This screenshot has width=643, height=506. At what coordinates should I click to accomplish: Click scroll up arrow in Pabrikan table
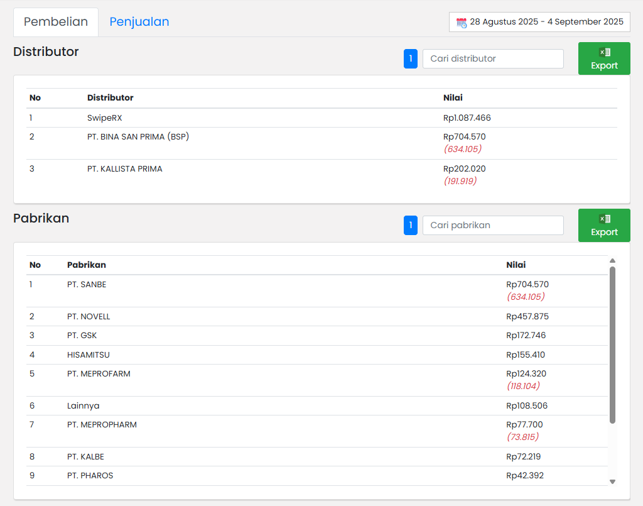[x=612, y=260]
